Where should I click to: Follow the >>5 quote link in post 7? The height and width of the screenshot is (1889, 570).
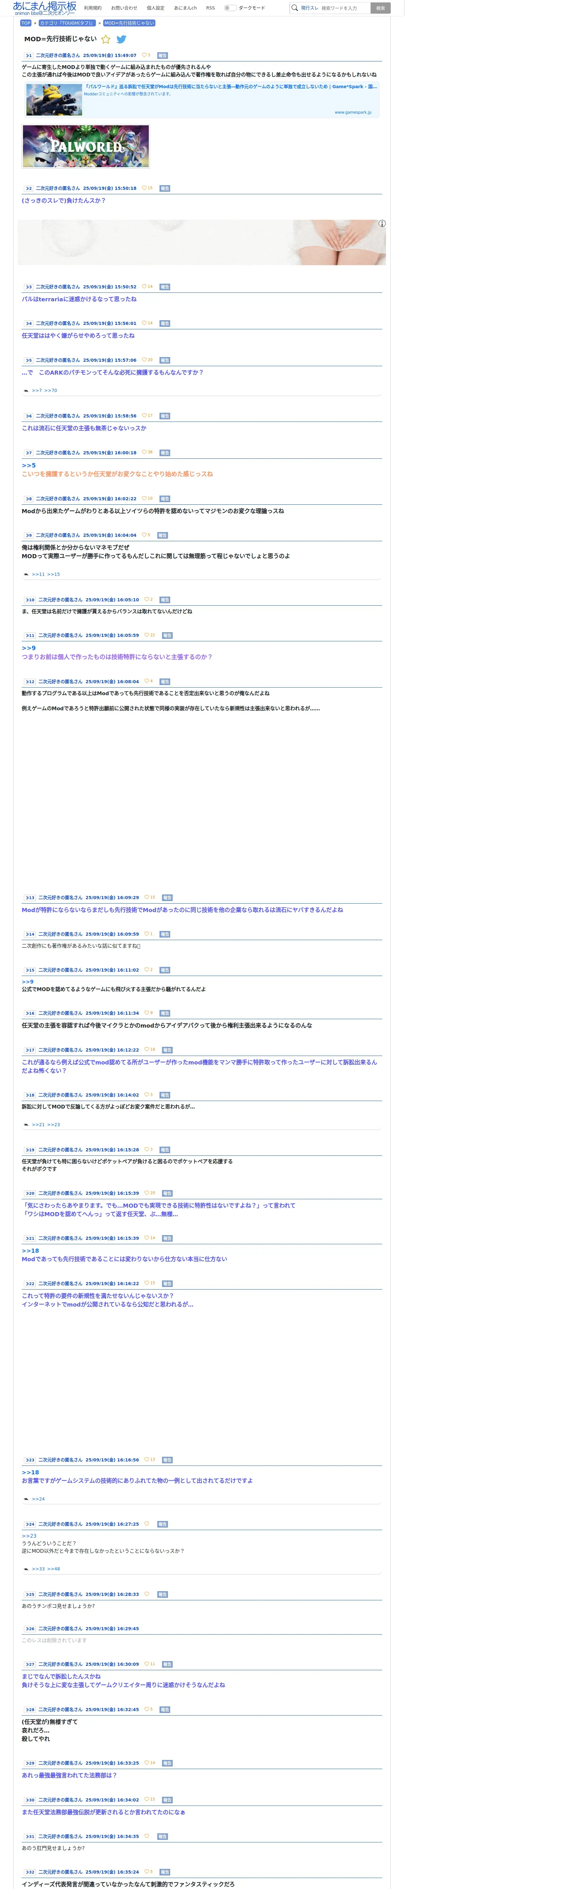coord(29,466)
